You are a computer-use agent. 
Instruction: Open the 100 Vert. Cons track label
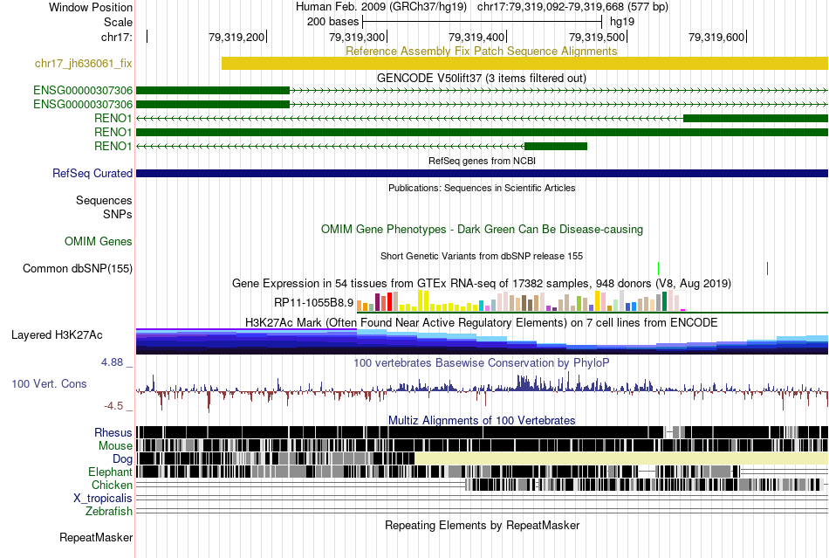pyautogui.click(x=49, y=384)
